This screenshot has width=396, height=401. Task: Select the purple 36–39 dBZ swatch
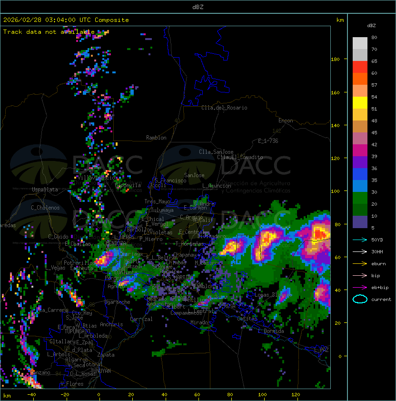click(x=360, y=162)
